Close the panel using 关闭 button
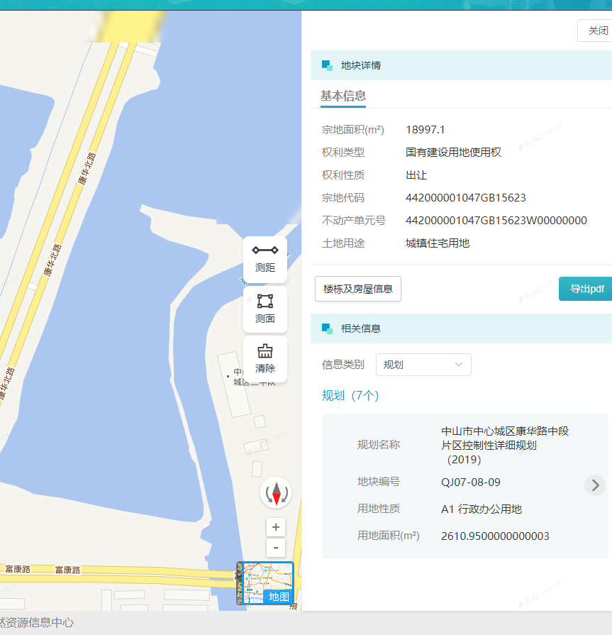612x635 pixels. coord(596,31)
